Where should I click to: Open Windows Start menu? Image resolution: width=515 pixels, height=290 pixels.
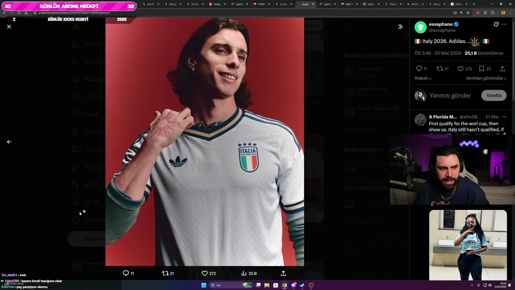click(x=204, y=285)
